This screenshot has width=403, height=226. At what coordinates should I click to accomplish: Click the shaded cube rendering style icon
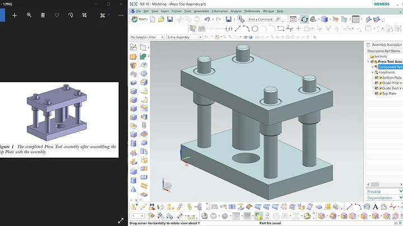[x=324, y=19]
